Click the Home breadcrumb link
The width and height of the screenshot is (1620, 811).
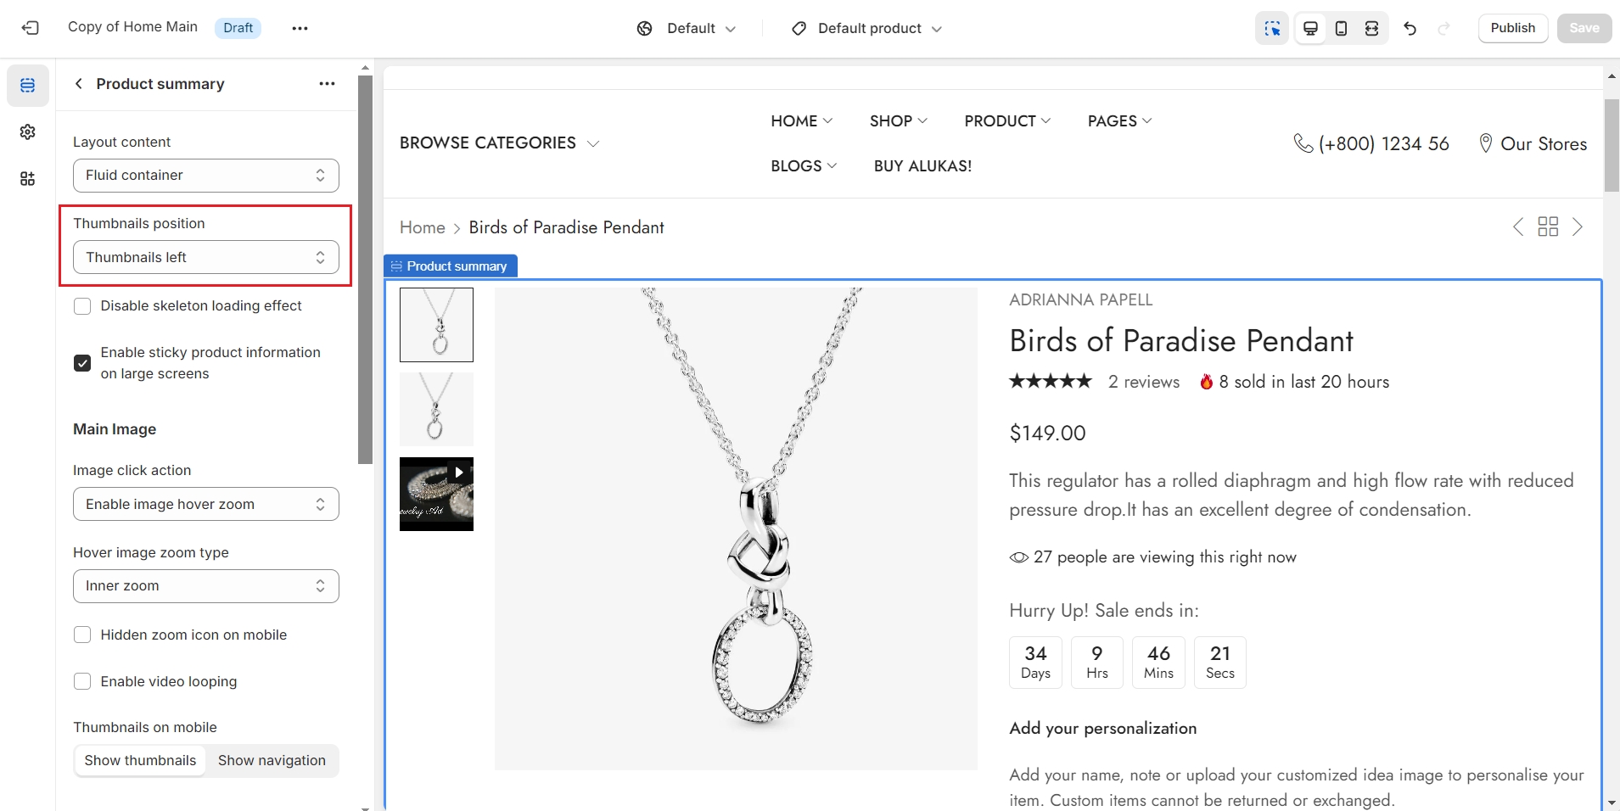coord(422,227)
